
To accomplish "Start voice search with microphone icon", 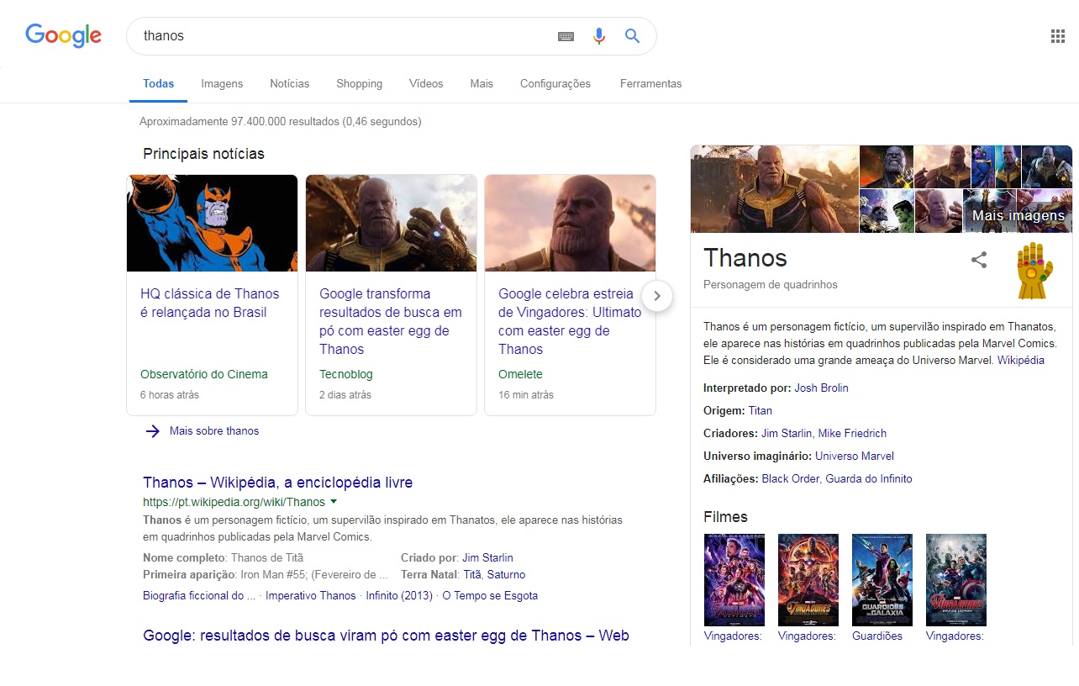I will click(x=599, y=36).
